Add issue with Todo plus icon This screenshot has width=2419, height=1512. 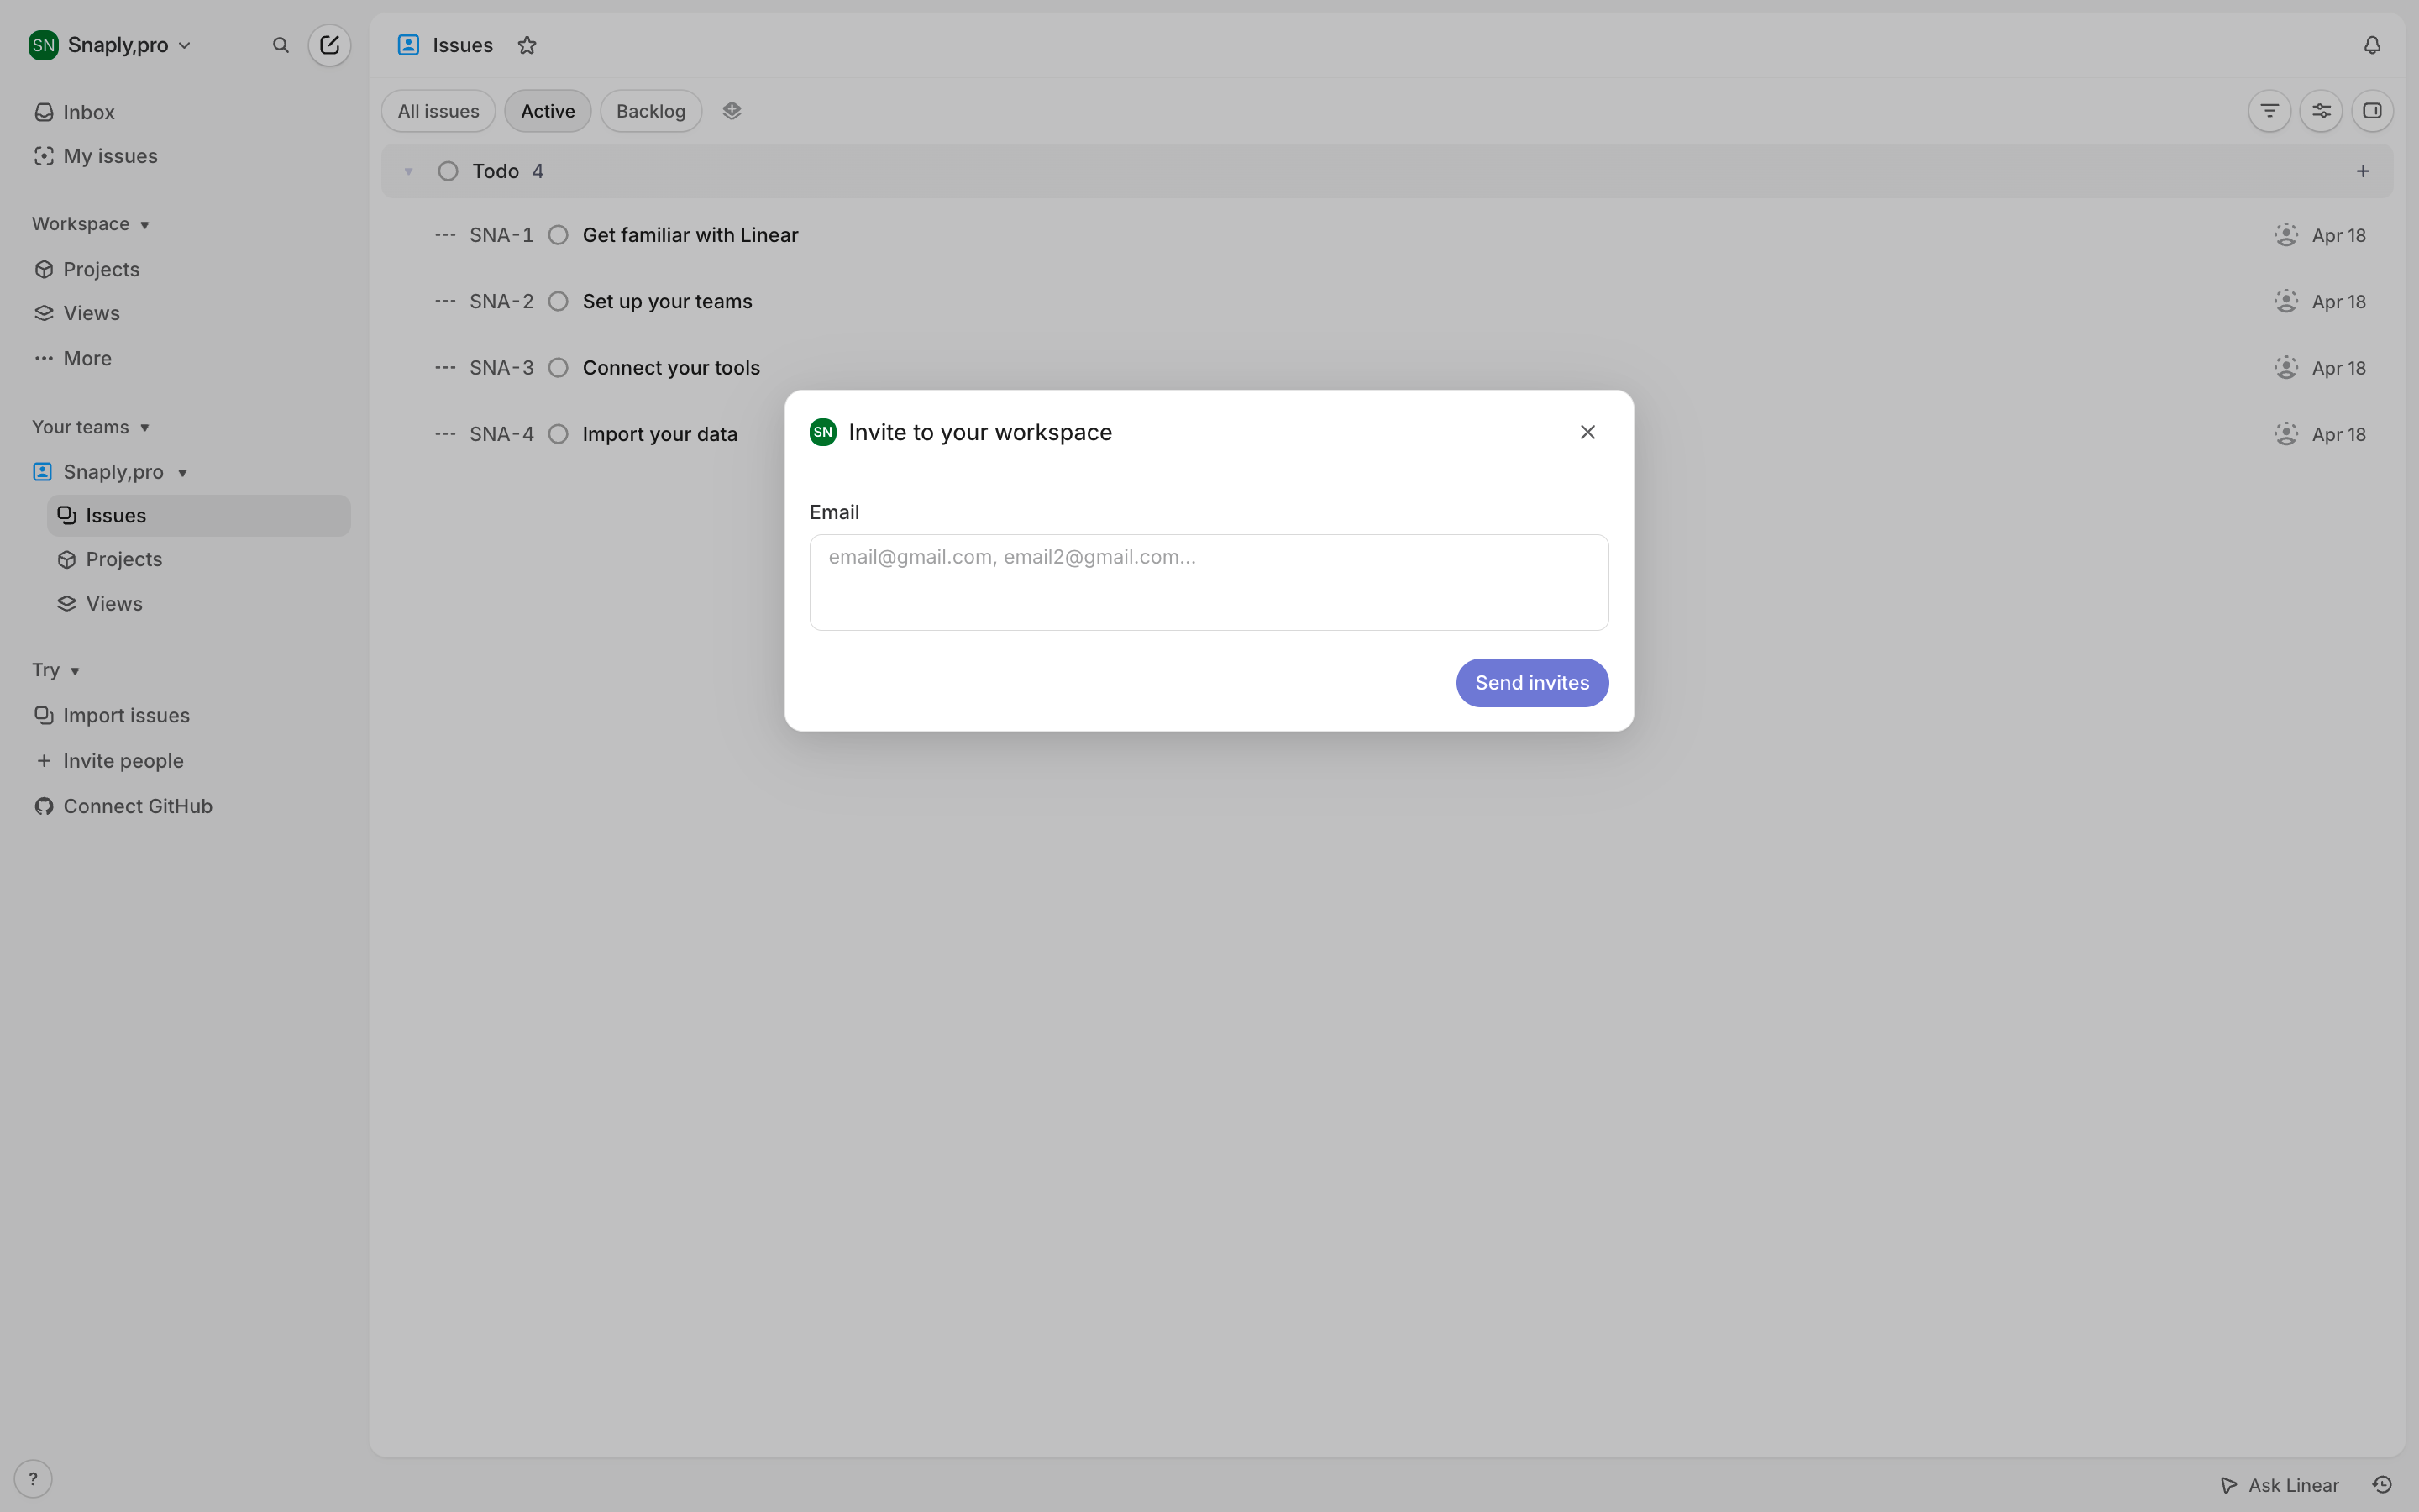coord(2363,171)
